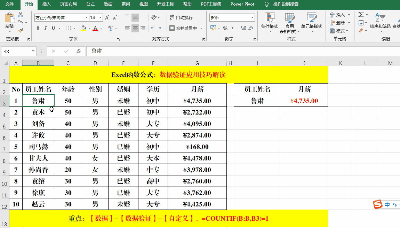Image resolution: width=400 pixels, height=228 pixels.
Task: Click the accounting number format icon
Action: 213,28
